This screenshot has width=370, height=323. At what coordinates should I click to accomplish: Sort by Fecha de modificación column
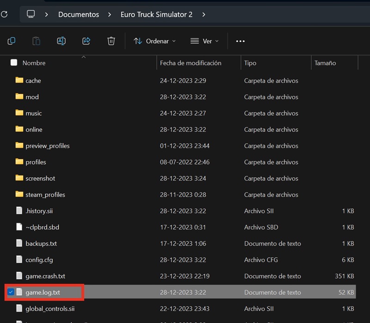click(191, 63)
